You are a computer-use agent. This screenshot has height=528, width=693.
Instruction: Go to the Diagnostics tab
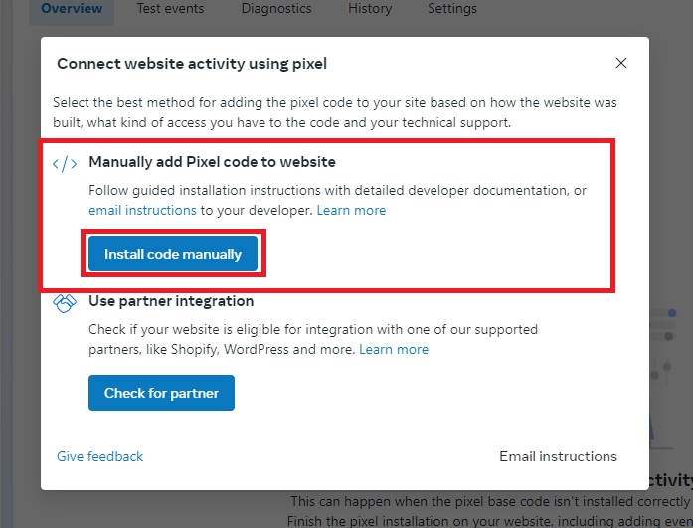276,8
